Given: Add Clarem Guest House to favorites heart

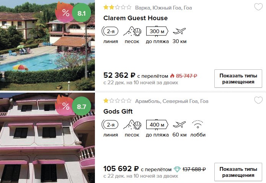Looking at the screenshot, I should pyautogui.click(x=258, y=7).
